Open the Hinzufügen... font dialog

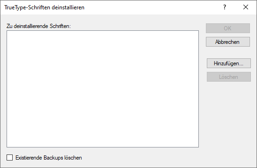(x=229, y=63)
